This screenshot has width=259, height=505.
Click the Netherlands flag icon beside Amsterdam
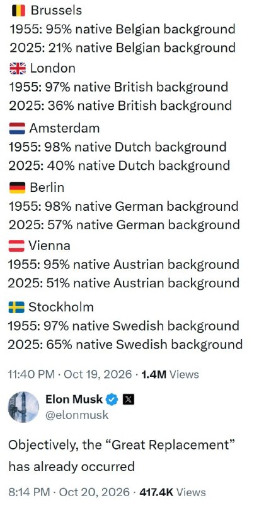click(17, 128)
